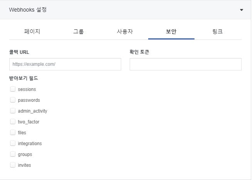Toggle the admin_activity checkbox
Image resolution: width=252 pixels, height=180 pixels.
click(13, 111)
